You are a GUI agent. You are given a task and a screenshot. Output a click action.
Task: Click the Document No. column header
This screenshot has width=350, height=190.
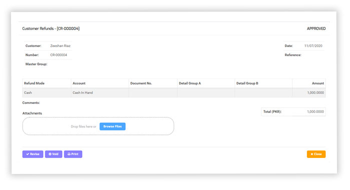[141, 83]
